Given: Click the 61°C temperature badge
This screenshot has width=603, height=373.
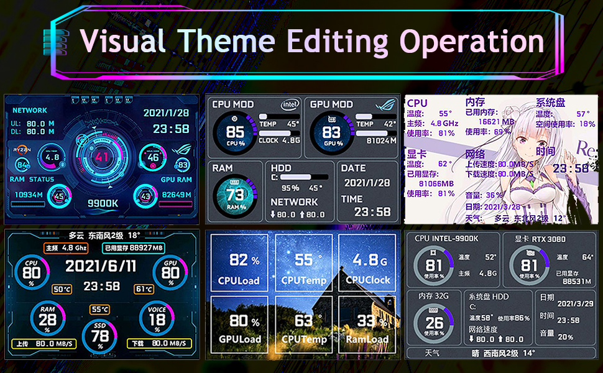Looking at the screenshot, I should pos(144,289).
